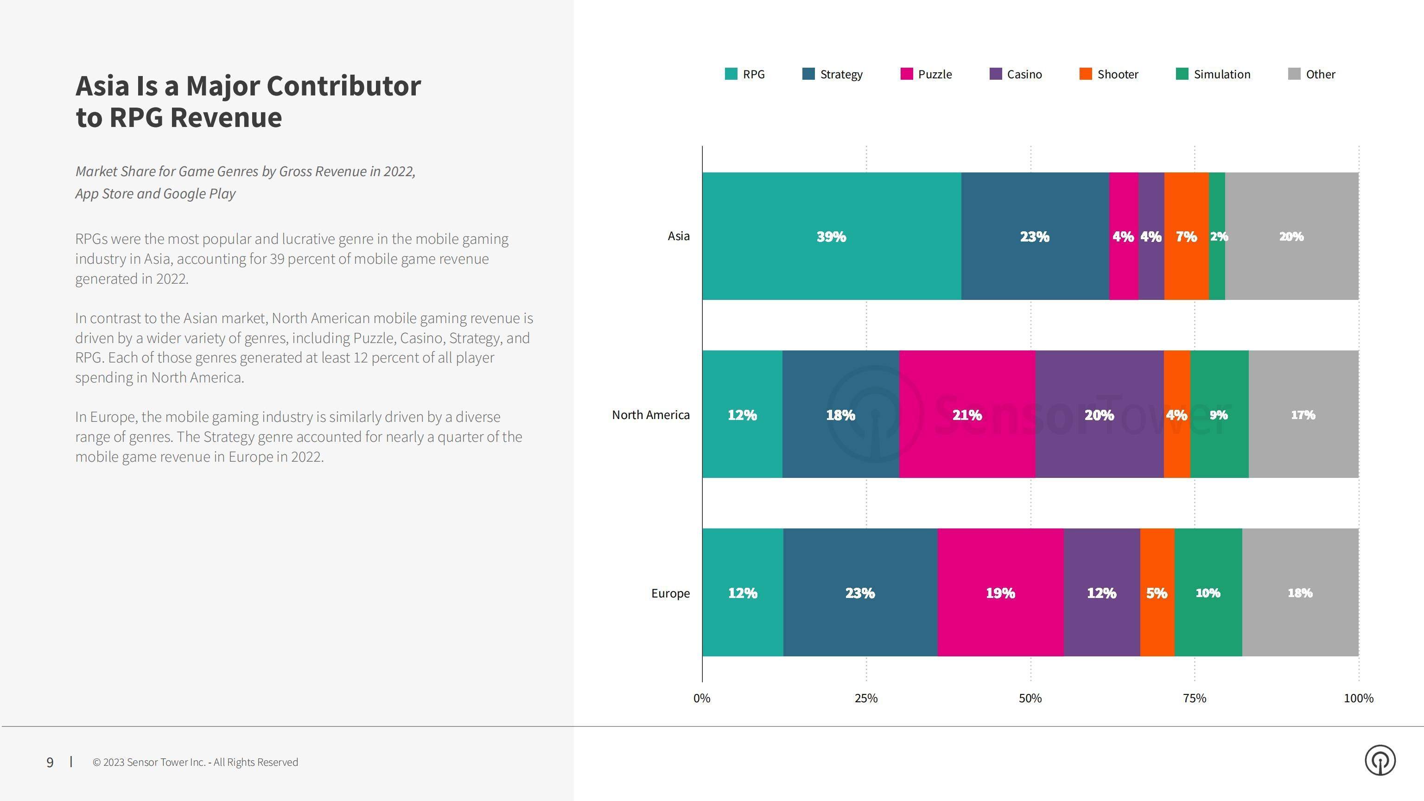Image resolution: width=1424 pixels, height=801 pixels.
Task: Select Asia's 7% Shooter segment
Action: (1186, 236)
